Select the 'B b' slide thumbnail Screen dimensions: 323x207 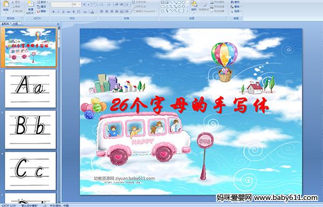(x=30, y=130)
